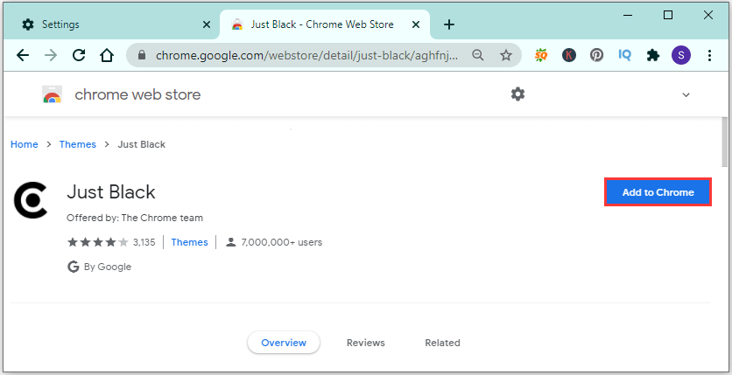The width and height of the screenshot is (732, 375).
Task: Click the zoom magnifier in address bar
Action: [477, 55]
